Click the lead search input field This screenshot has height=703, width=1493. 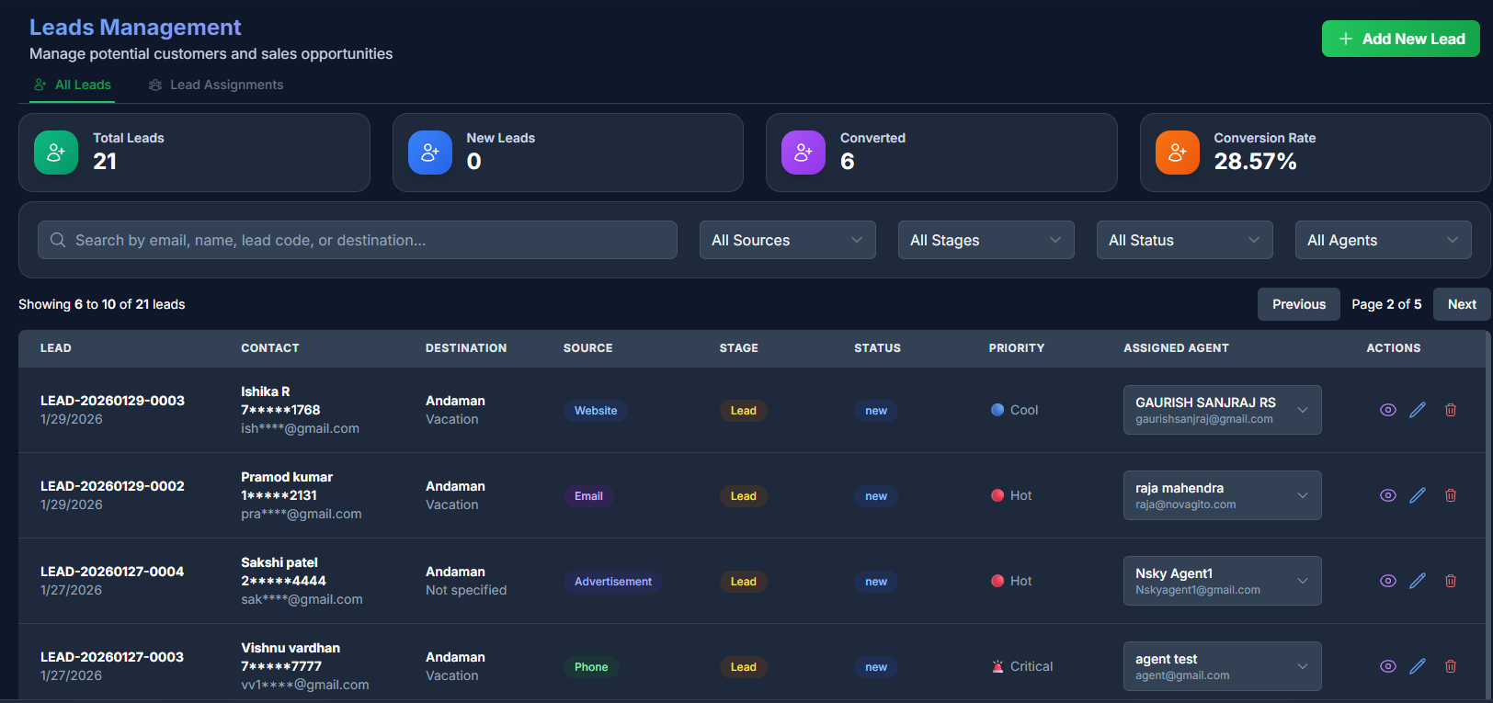[358, 240]
